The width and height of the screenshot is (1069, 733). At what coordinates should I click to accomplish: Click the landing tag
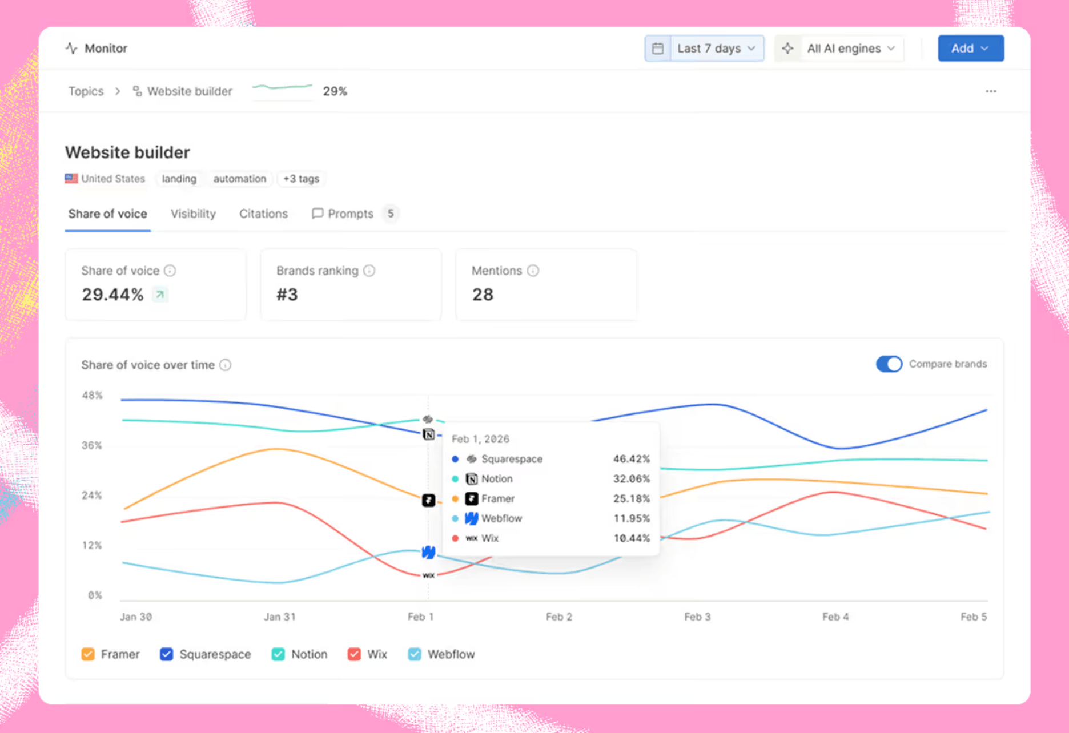[179, 179]
